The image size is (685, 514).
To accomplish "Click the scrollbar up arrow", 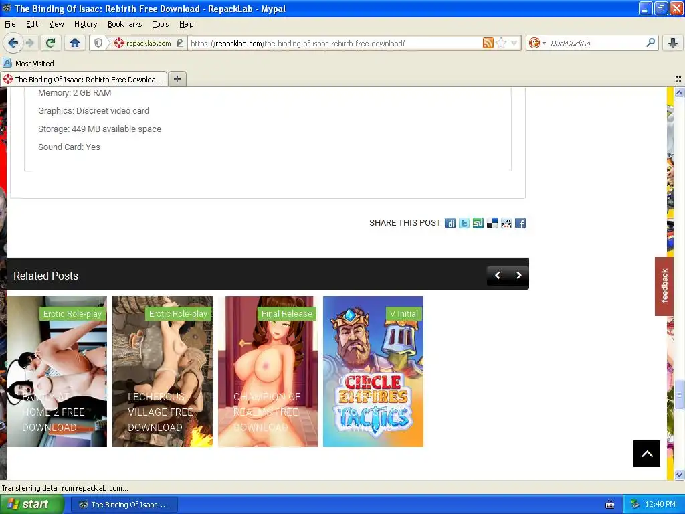I will [x=679, y=92].
